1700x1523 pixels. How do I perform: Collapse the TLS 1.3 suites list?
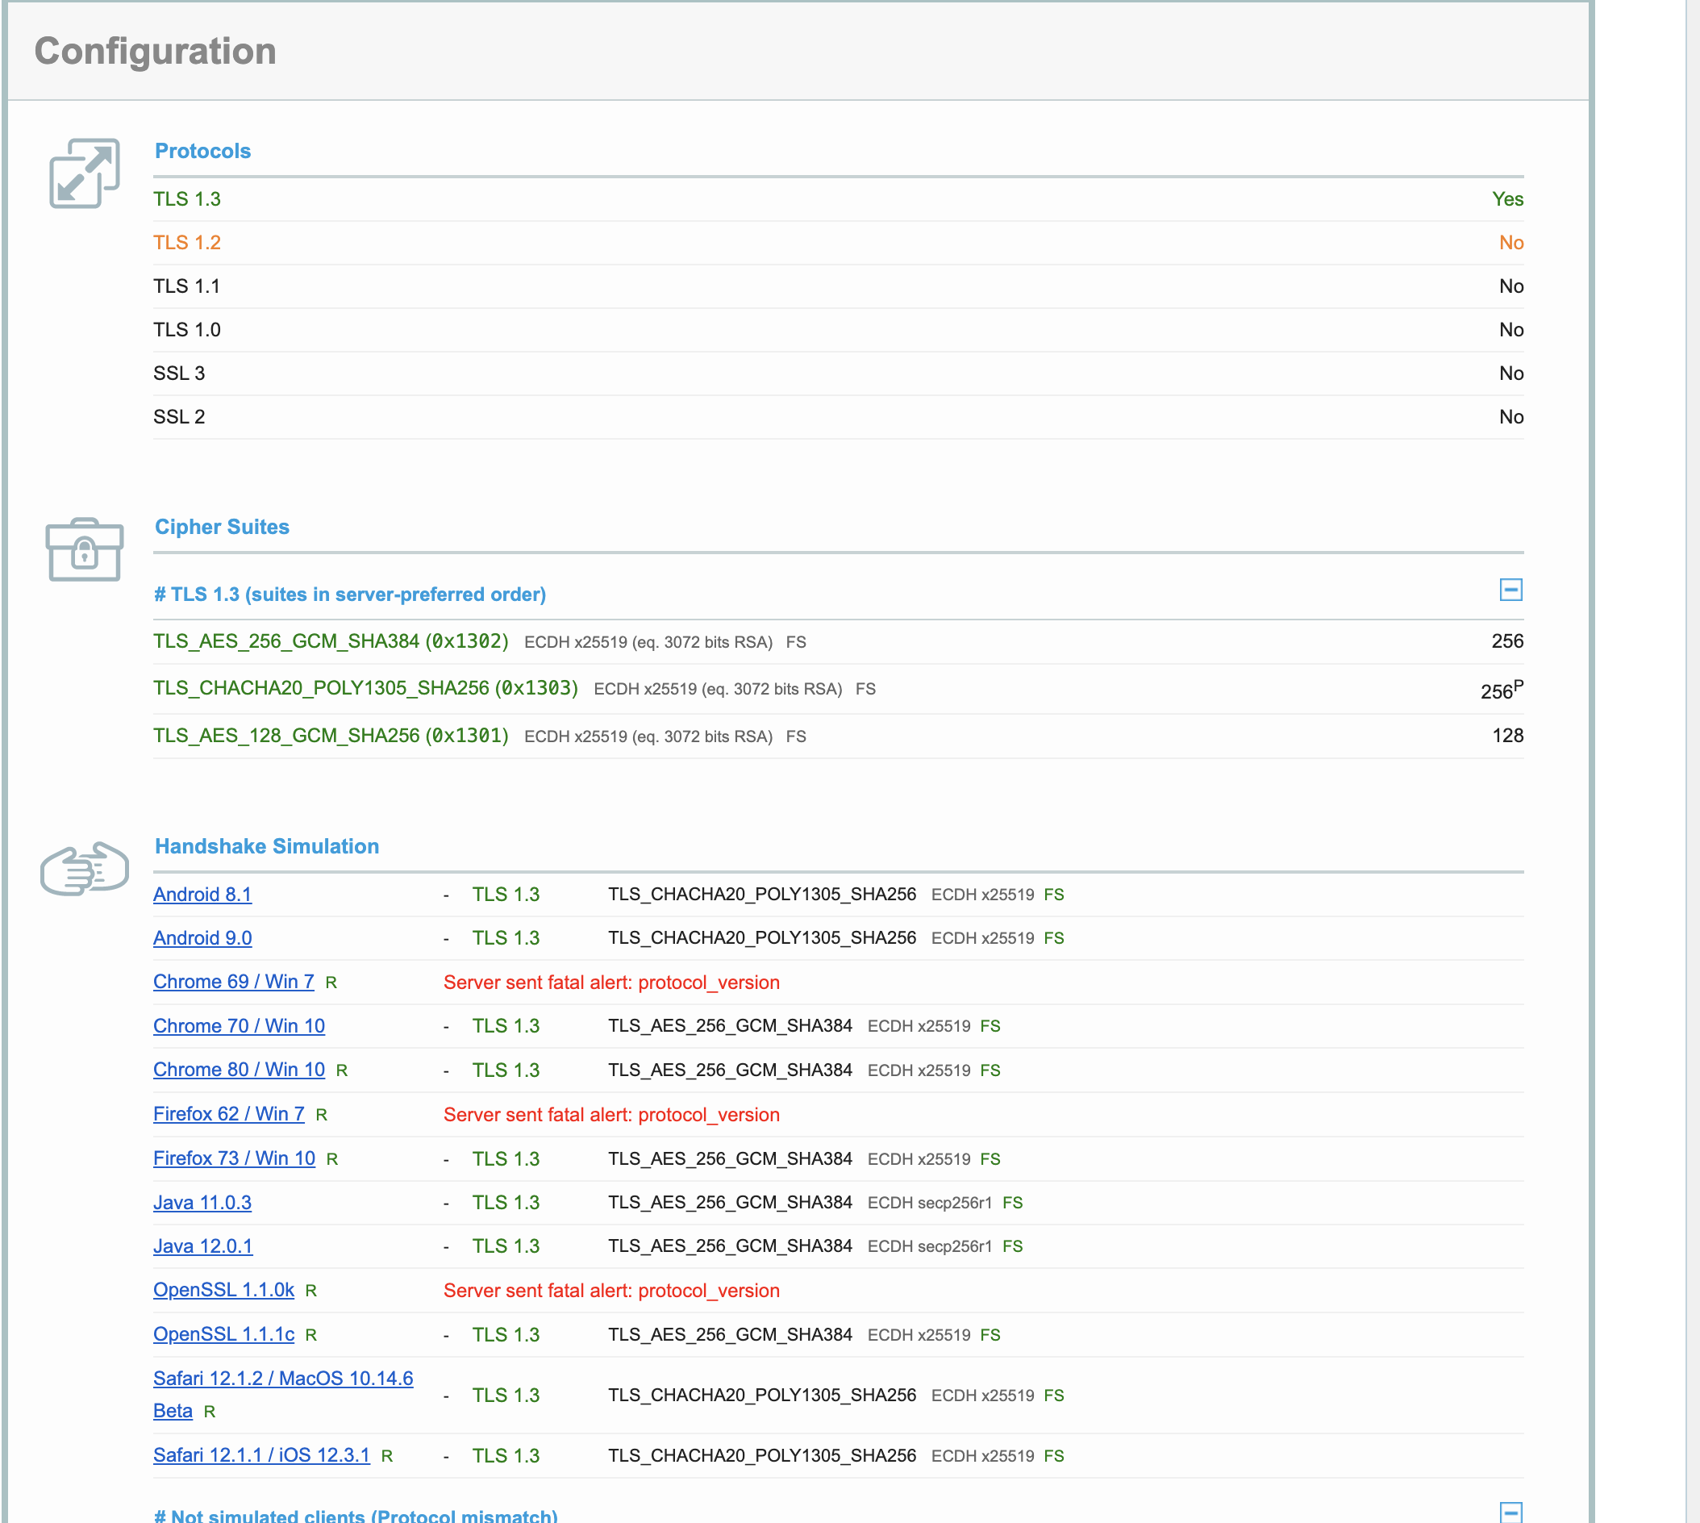(x=1511, y=590)
